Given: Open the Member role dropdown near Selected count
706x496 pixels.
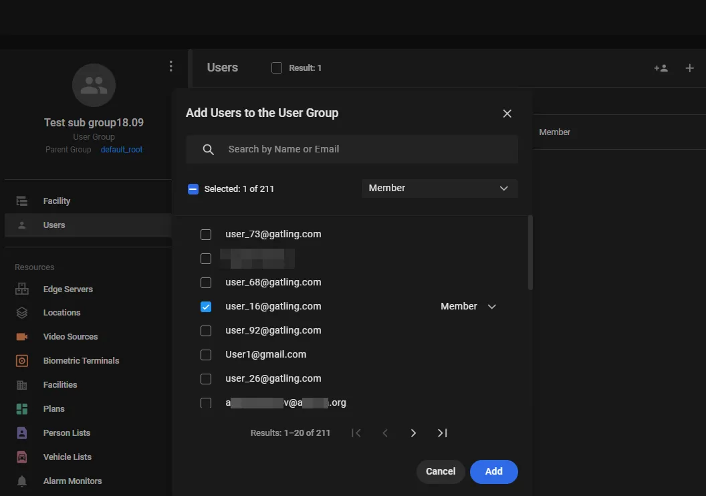Looking at the screenshot, I should tap(439, 188).
